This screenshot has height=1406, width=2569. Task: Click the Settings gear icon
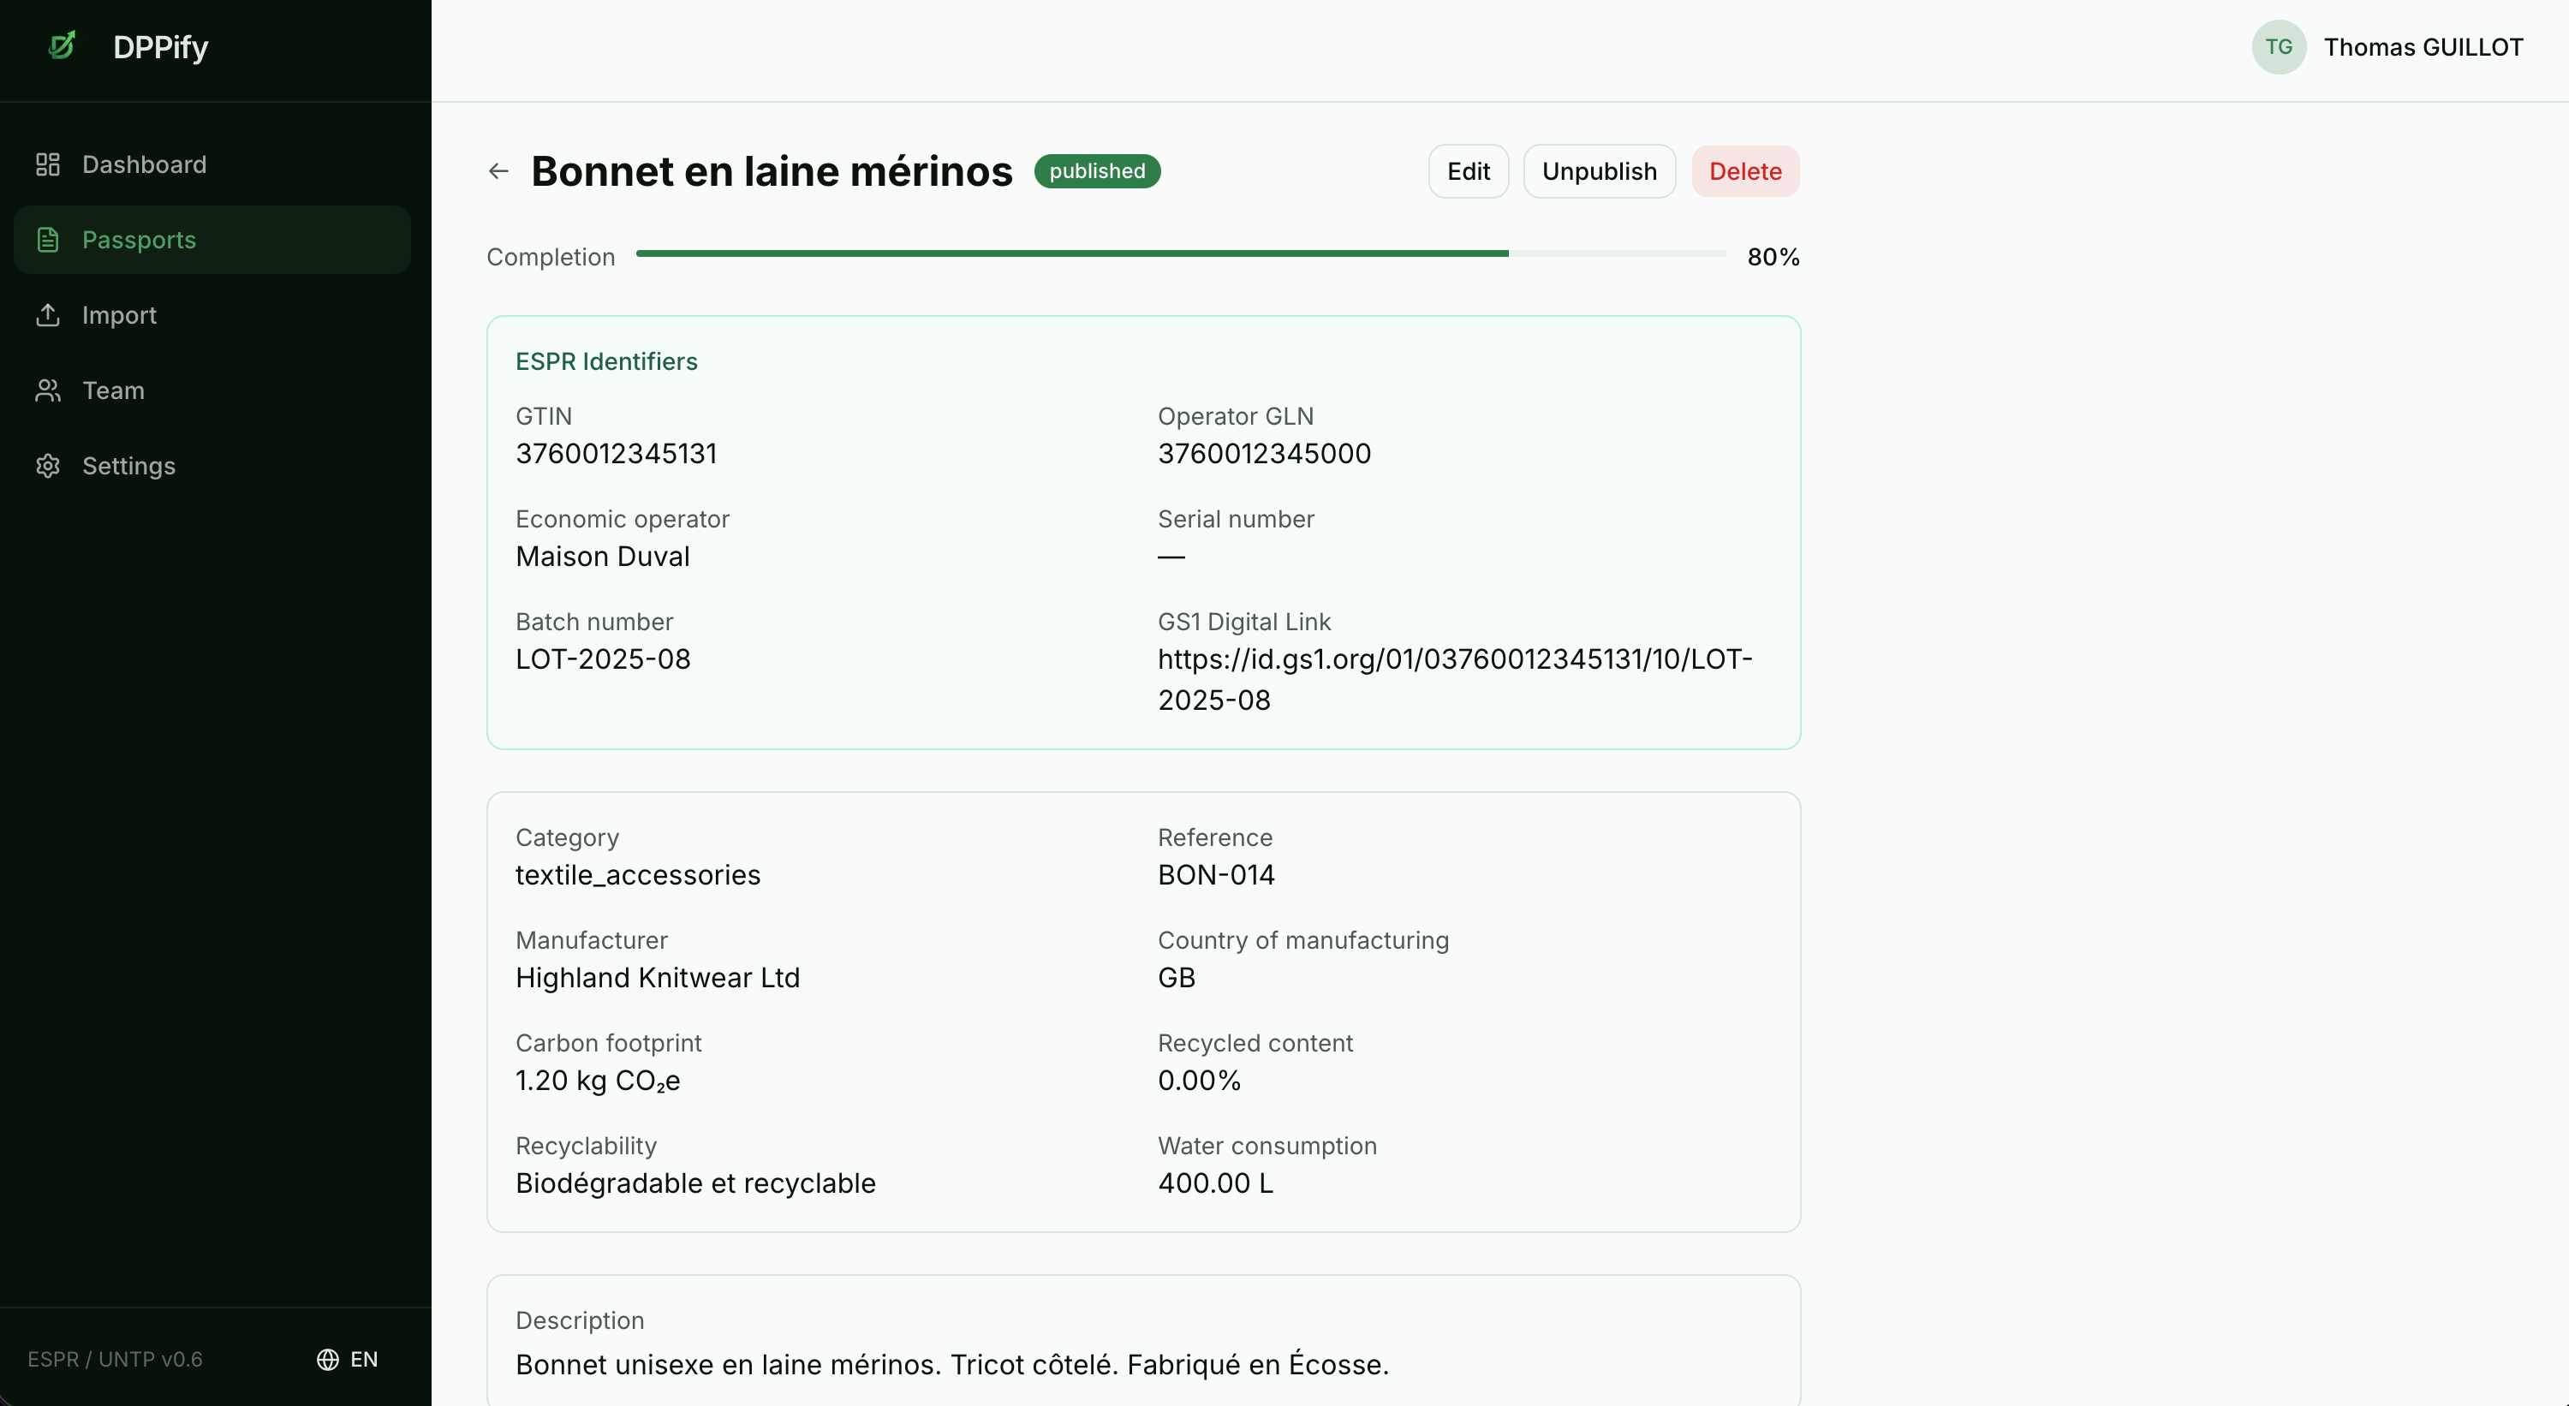click(x=48, y=466)
